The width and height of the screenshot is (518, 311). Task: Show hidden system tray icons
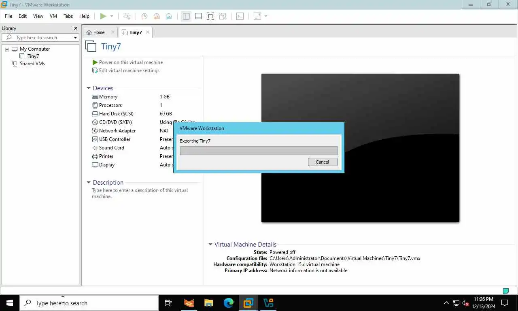coord(446,303)
